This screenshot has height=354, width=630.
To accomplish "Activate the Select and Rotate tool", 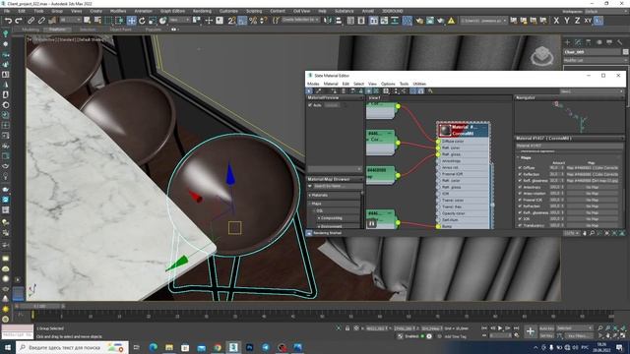I will 142,21.
